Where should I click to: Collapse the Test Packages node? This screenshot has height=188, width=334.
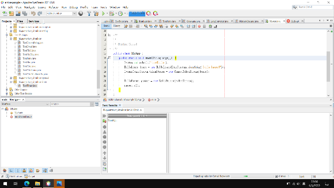pos(7,35)
